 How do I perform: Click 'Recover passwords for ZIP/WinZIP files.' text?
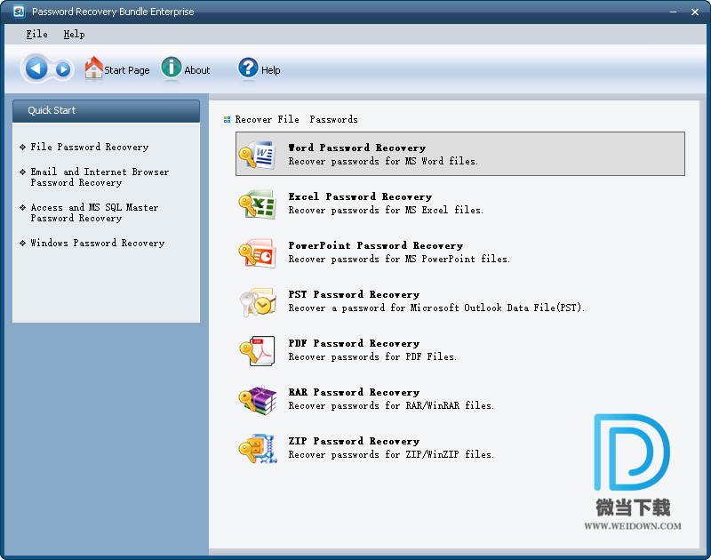[x=391, y=455]
